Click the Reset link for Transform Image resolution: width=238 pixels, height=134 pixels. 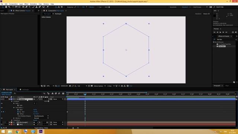coord(35,120)
